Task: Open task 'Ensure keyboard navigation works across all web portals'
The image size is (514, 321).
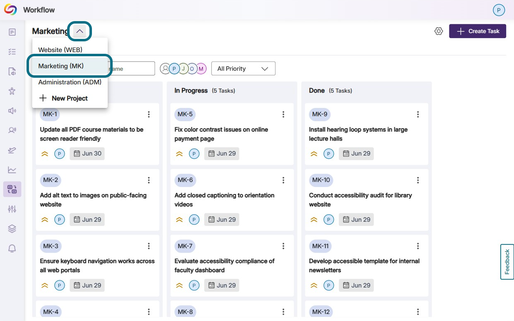Action: coord(97,266)
